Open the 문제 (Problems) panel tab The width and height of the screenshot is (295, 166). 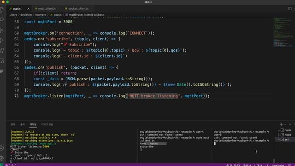(x=13, y=125)
